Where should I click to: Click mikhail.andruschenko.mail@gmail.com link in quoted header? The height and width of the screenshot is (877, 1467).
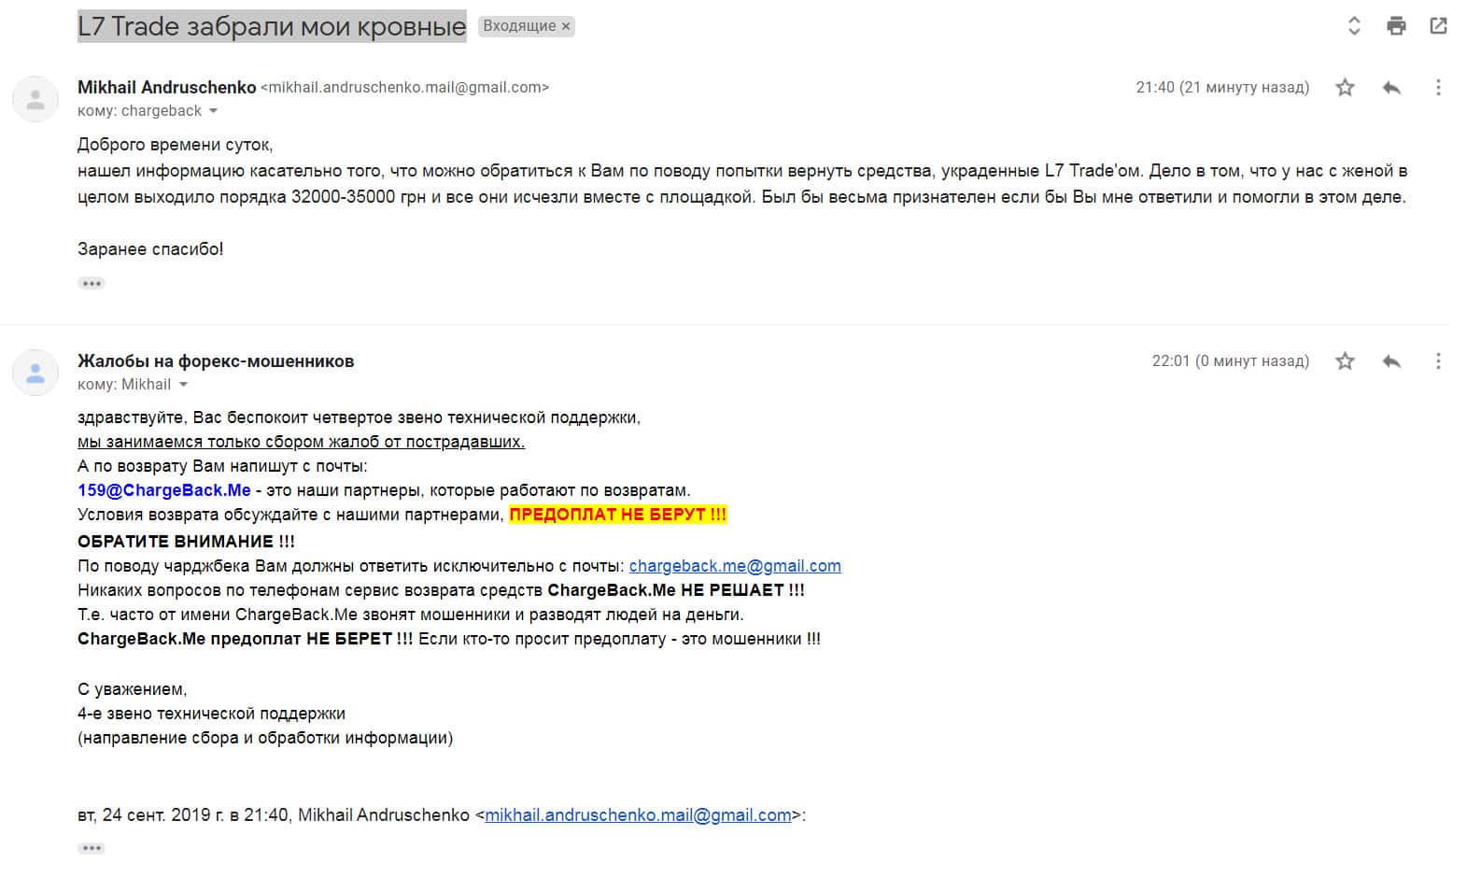point(638,815)
